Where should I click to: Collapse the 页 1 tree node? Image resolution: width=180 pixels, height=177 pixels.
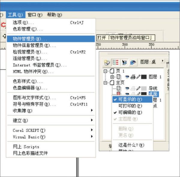point(105,71)
